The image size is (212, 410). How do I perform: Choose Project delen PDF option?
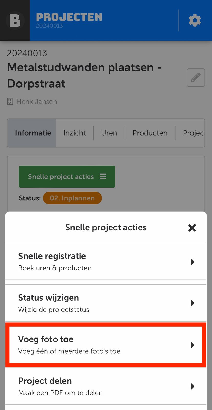coord(60,386)
